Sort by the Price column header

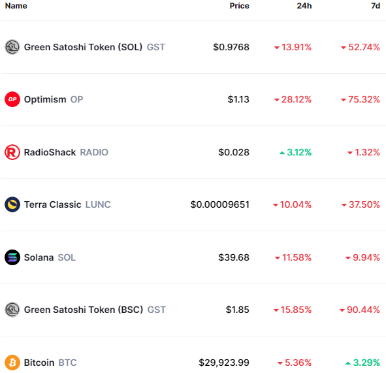tap(239, 6)
